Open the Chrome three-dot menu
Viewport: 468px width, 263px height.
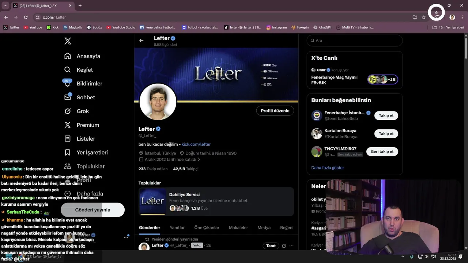pyautogui.click(x=463, y=17)
